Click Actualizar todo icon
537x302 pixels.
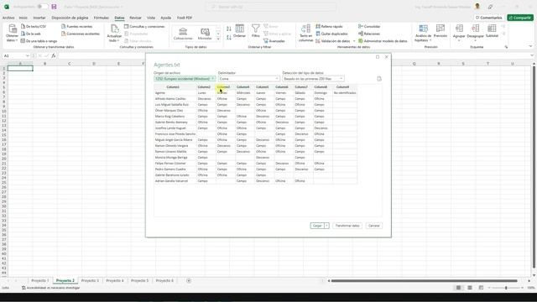point(114,29)
